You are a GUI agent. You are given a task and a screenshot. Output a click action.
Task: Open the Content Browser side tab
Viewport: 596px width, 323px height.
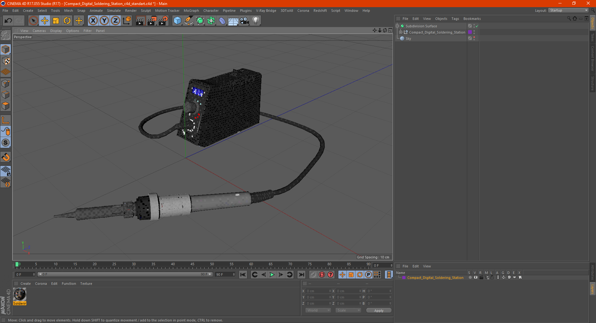click(592, 58)
